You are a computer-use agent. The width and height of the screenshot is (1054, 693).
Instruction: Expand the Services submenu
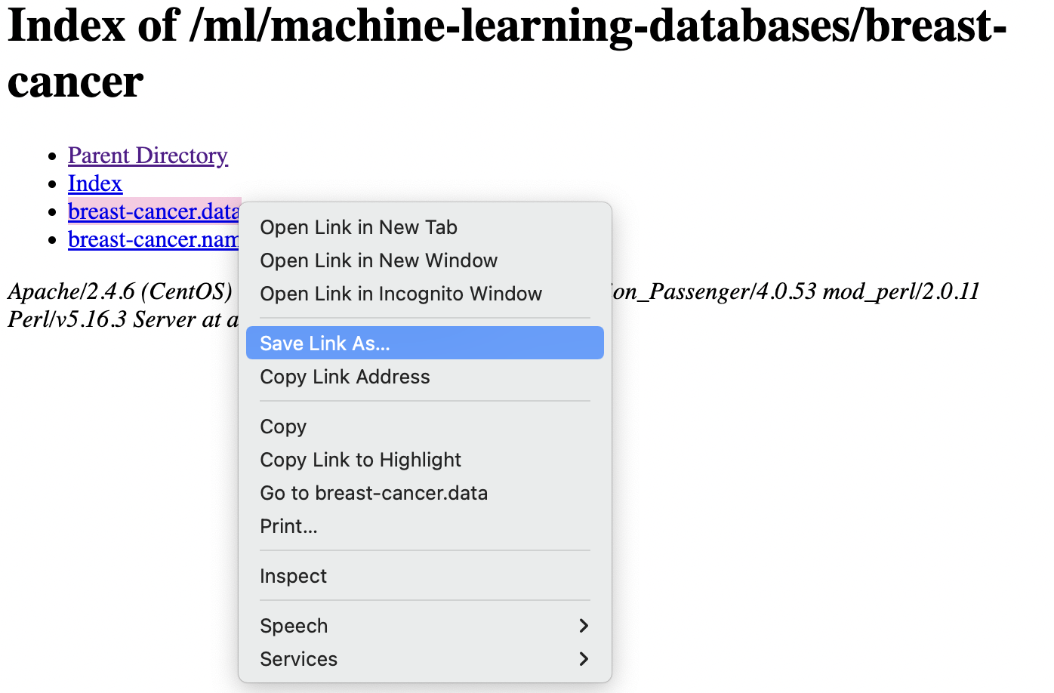click(x=298, y=659)
